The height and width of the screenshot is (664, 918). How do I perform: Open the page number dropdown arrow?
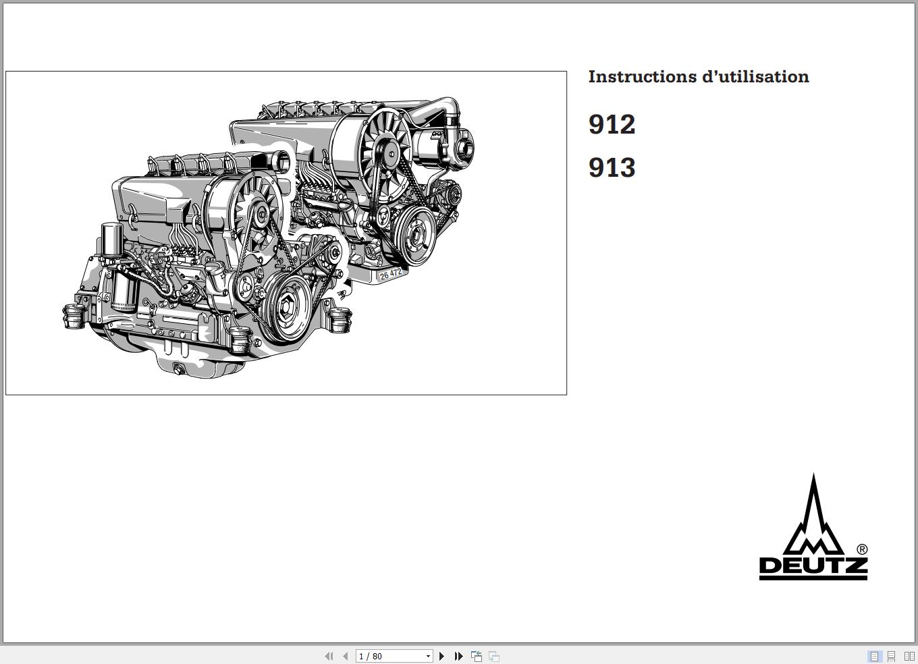(427, 656)
